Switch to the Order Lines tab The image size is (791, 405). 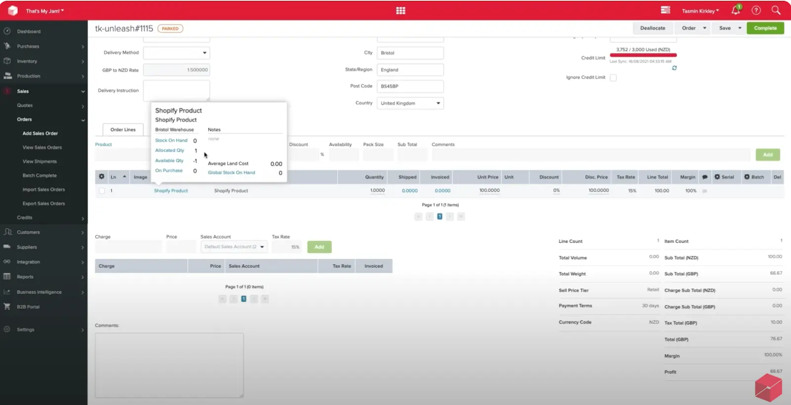tap(123, 129)
